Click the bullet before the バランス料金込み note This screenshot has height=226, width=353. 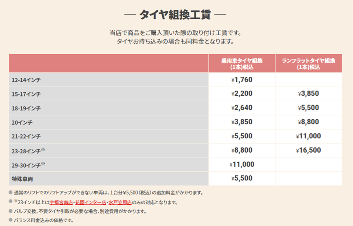(x=10, y=220)
